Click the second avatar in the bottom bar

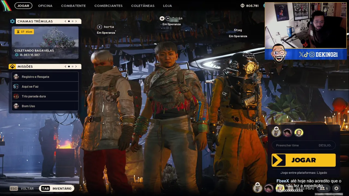[269, 188]
